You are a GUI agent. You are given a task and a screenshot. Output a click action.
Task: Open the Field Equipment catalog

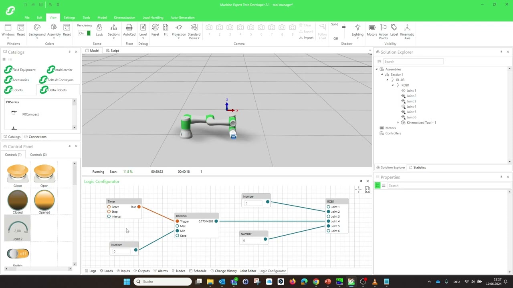point(20,70)
